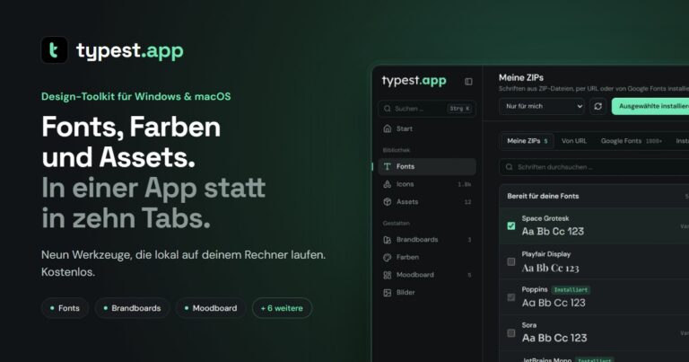This screenshot has width=689, height=362.
Task: Refresh the ZIP list with reload icon
Action: pyautogui.click(x=597, y=107)
